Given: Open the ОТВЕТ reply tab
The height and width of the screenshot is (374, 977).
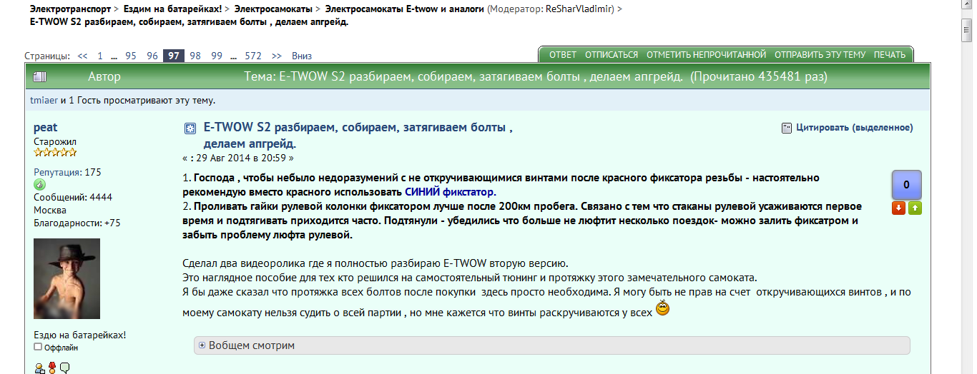Looking at the screenshot, I should tap(562, 55).
